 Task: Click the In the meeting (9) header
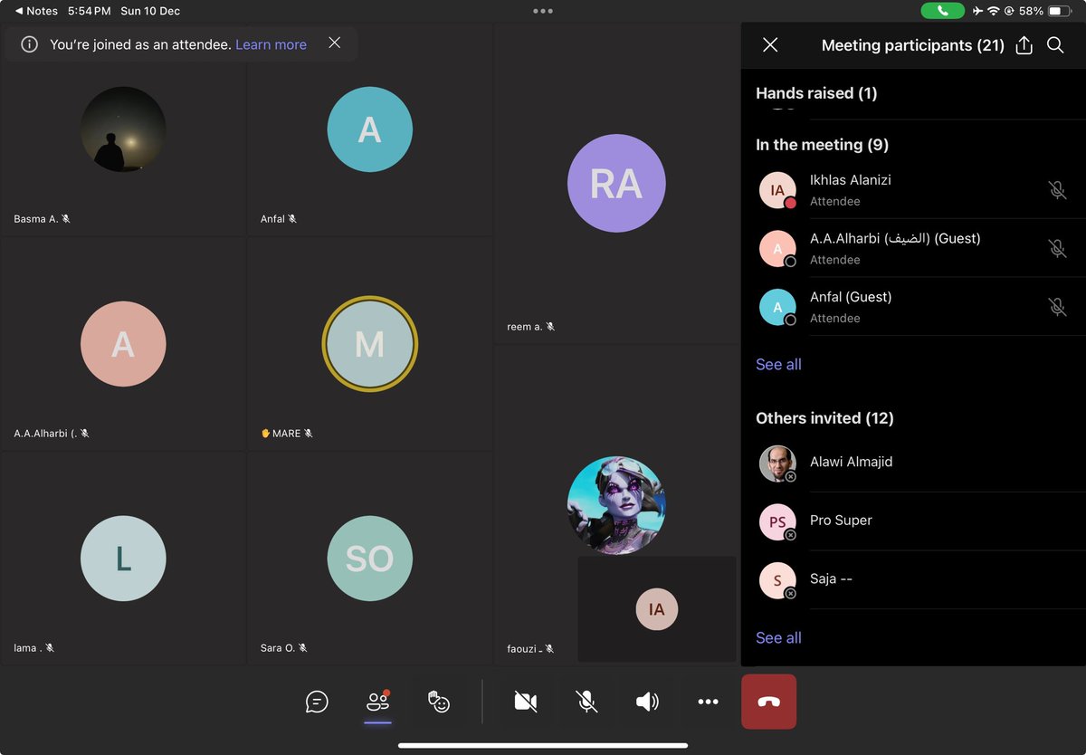pyautogui.click(x=822, y=145)
